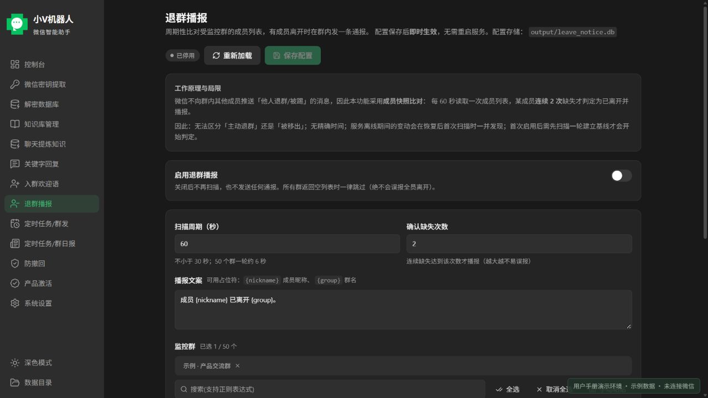Screen dimensions: 708x398
Task: Open the 防撤回 sidebar entry
Action: pos(52,264)
